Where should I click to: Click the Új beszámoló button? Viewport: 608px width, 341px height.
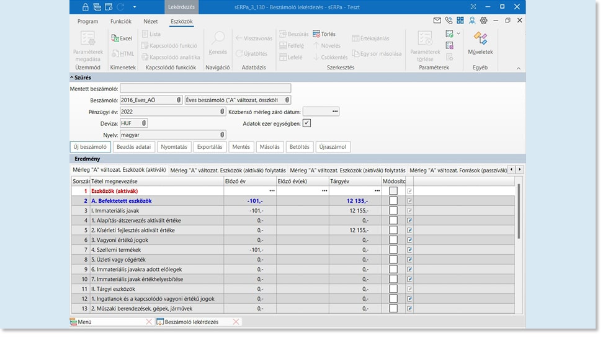click(91, 147)
